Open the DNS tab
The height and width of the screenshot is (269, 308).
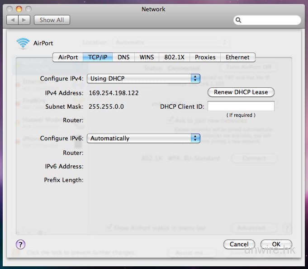(123, 58)
